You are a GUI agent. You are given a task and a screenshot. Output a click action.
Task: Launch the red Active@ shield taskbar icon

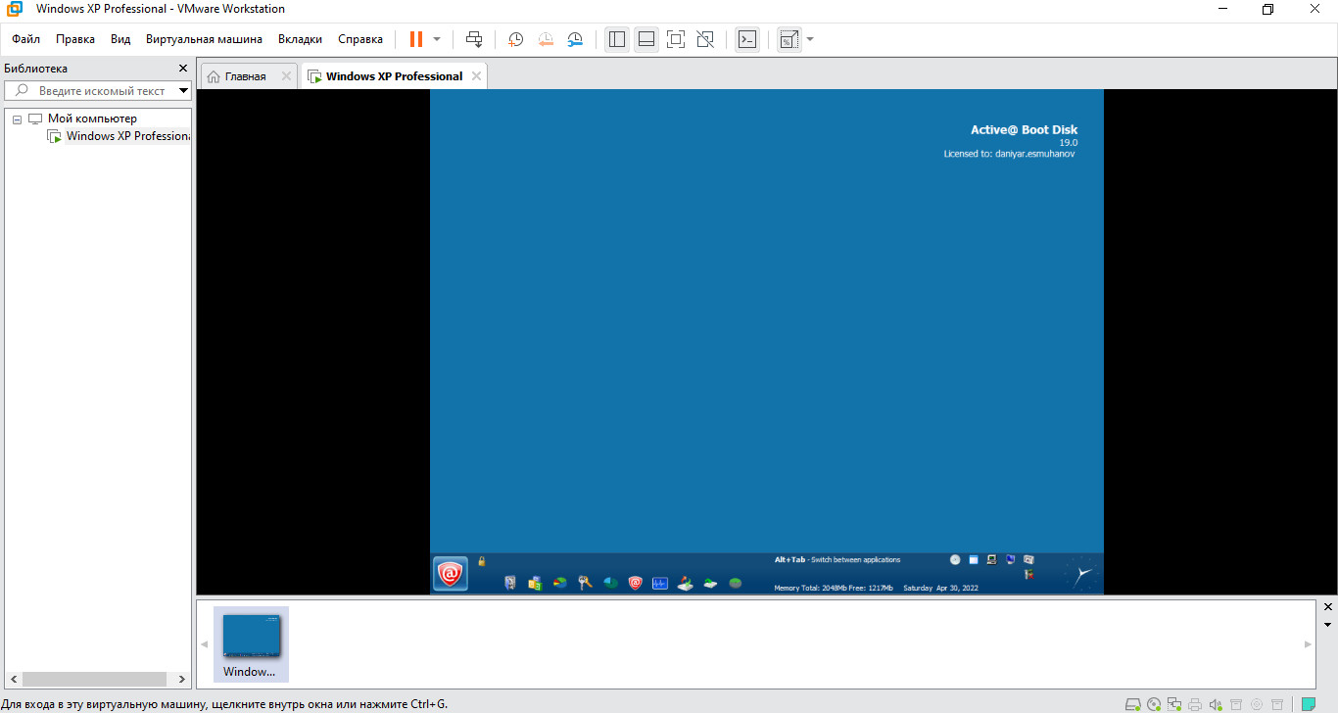click(x=635, y=583)
